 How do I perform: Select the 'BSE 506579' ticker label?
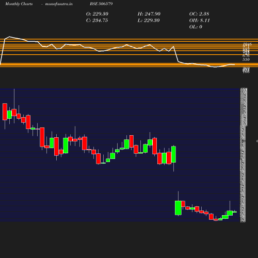pyautogui.click(x=101, y=4)
